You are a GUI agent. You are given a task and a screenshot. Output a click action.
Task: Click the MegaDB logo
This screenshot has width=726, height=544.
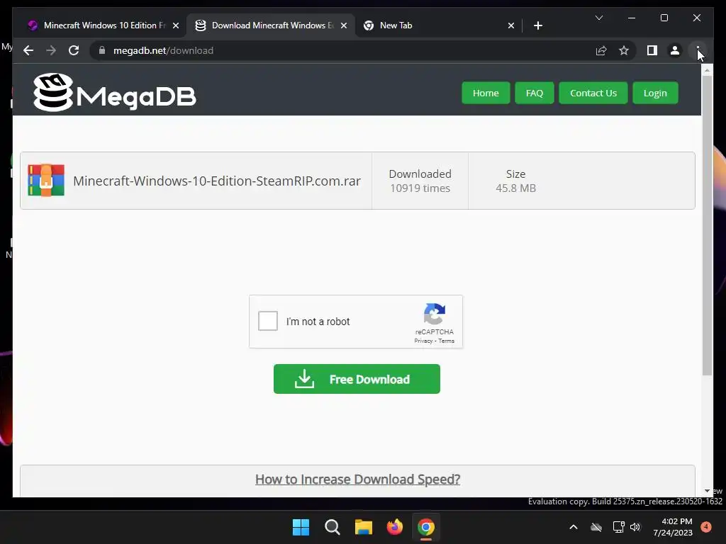click(115, 93)
